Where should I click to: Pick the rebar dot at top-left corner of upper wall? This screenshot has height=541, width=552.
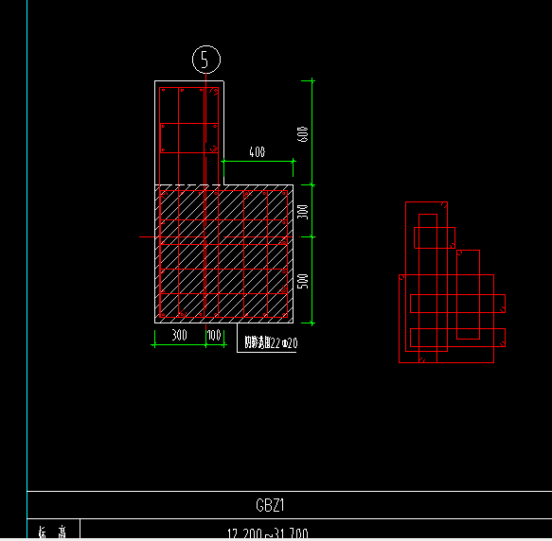click(163, 91)
